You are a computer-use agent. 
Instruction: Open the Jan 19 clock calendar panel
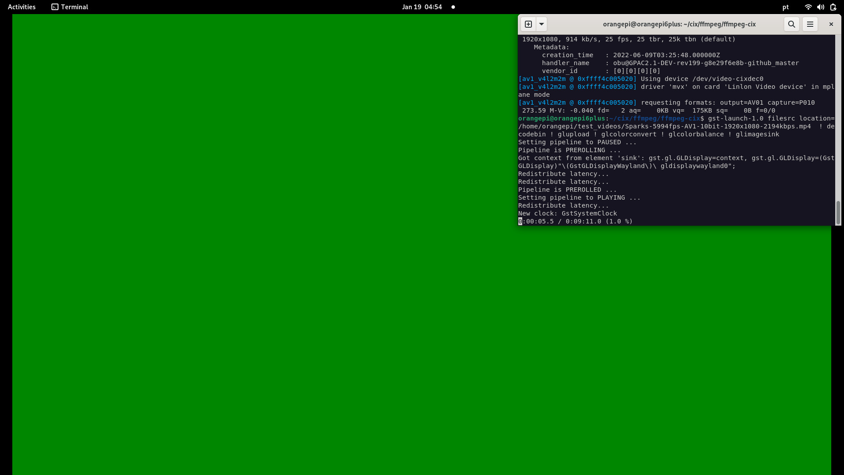coord(422,7)
